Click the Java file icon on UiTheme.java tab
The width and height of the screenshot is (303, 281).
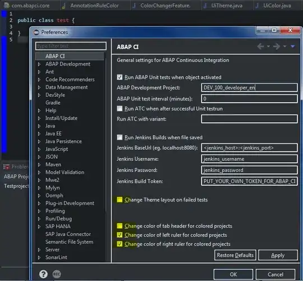click(x=205, y=6)
